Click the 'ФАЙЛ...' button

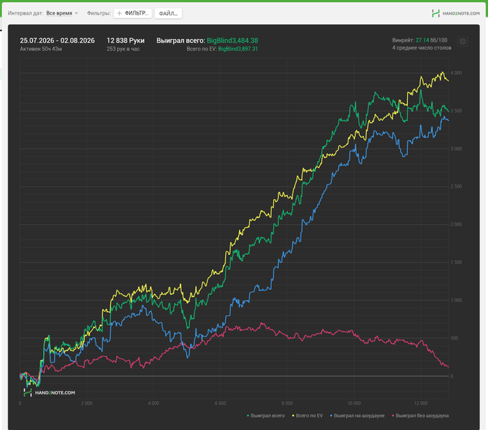click(168, 13)
